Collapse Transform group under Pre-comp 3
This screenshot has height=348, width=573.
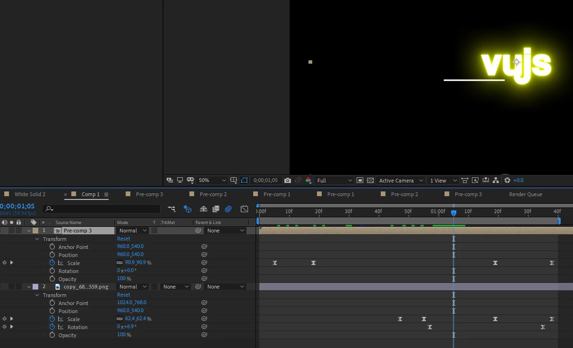[x=37, y=239]
